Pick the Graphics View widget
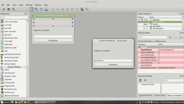This screenshot has height=104, width=184. point(10,76)
